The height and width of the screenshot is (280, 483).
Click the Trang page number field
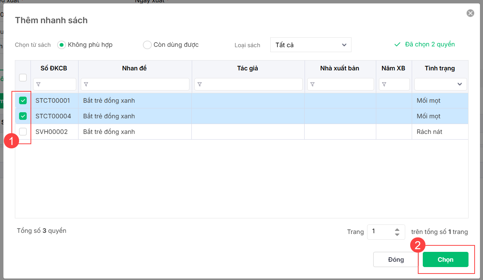click(379, 232)
